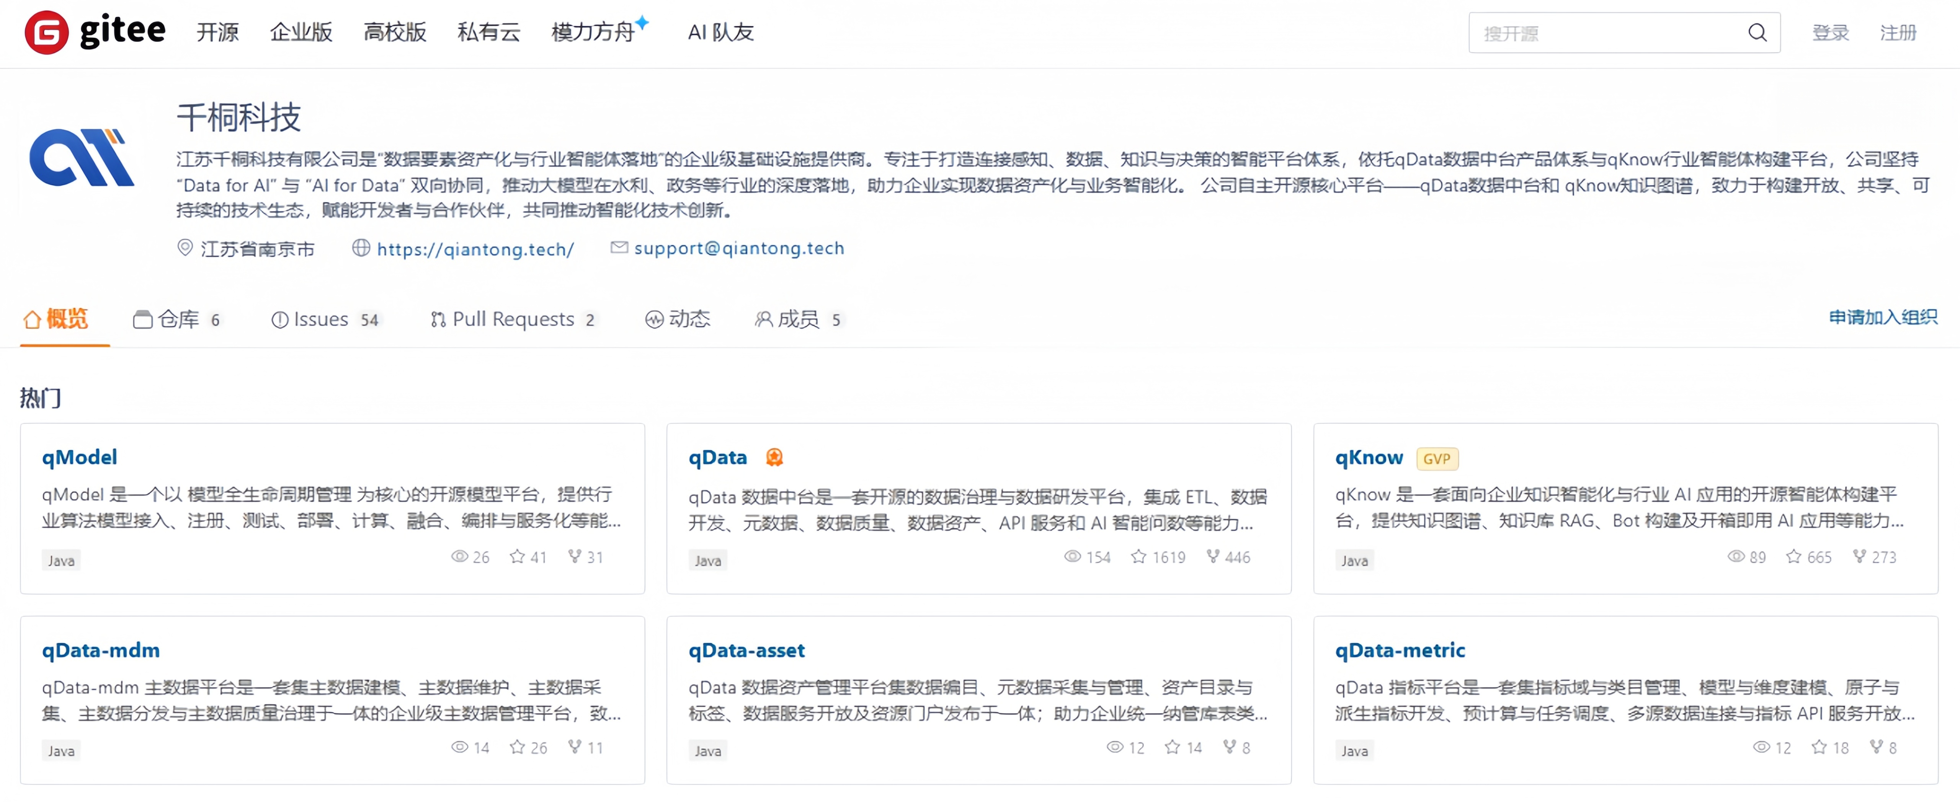
Task: Click the star icon on qData-mdm card
Action: (518, 747)
